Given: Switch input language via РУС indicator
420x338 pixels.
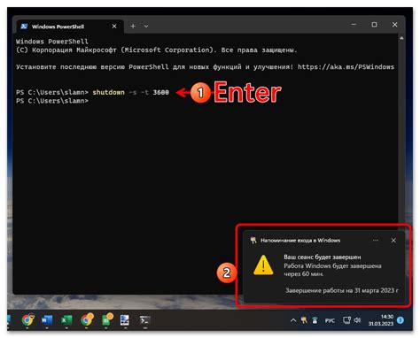Looking at the screenshot, I should 330,320.
